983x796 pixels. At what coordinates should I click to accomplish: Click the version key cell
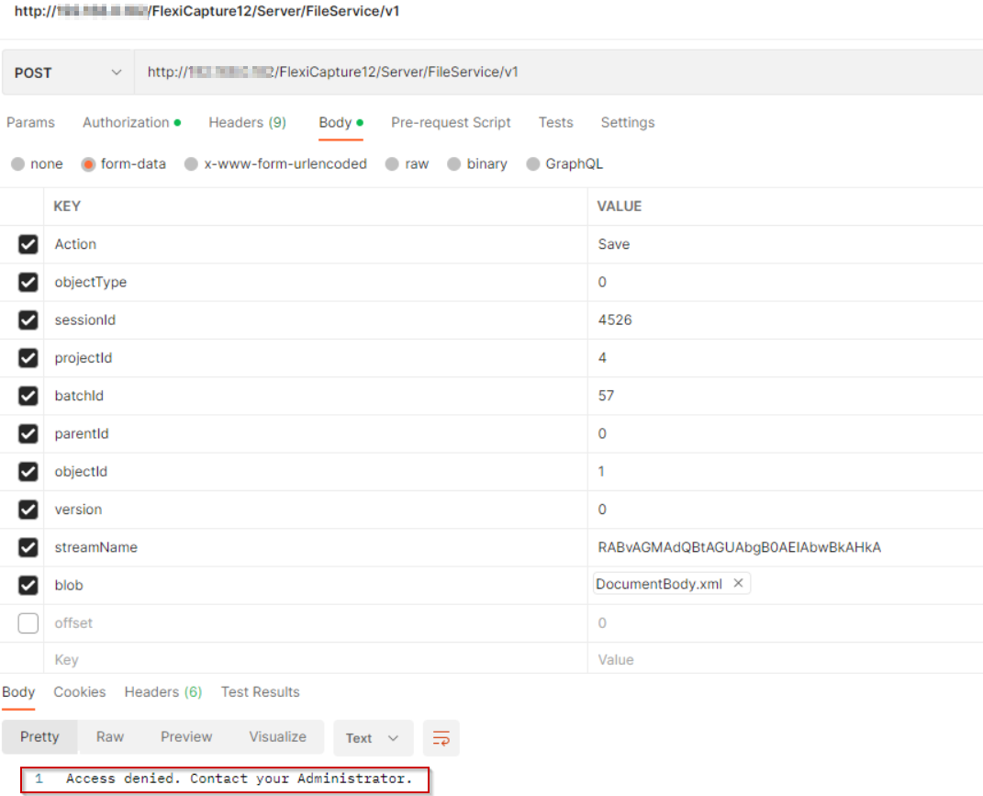[x=316, y=510]
